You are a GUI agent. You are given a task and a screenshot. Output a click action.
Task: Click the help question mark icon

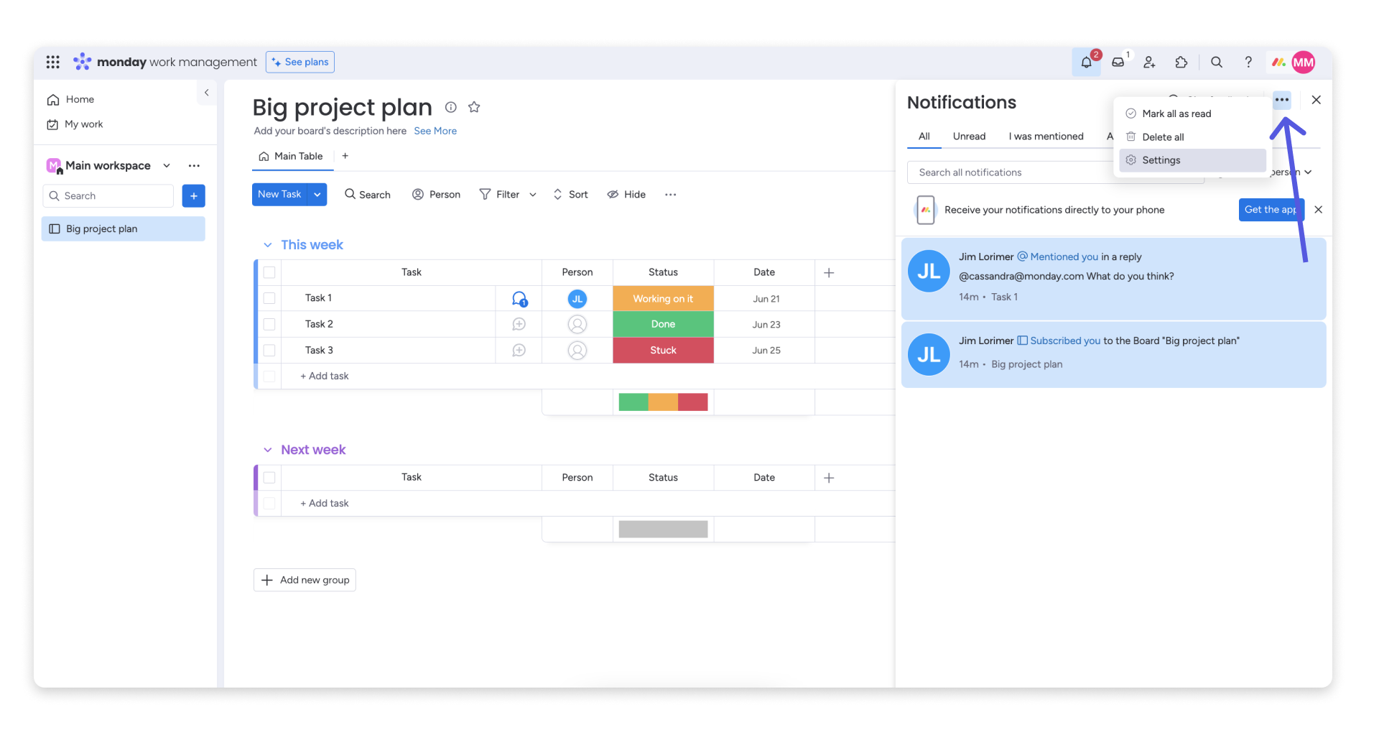tap(1248, 63)
